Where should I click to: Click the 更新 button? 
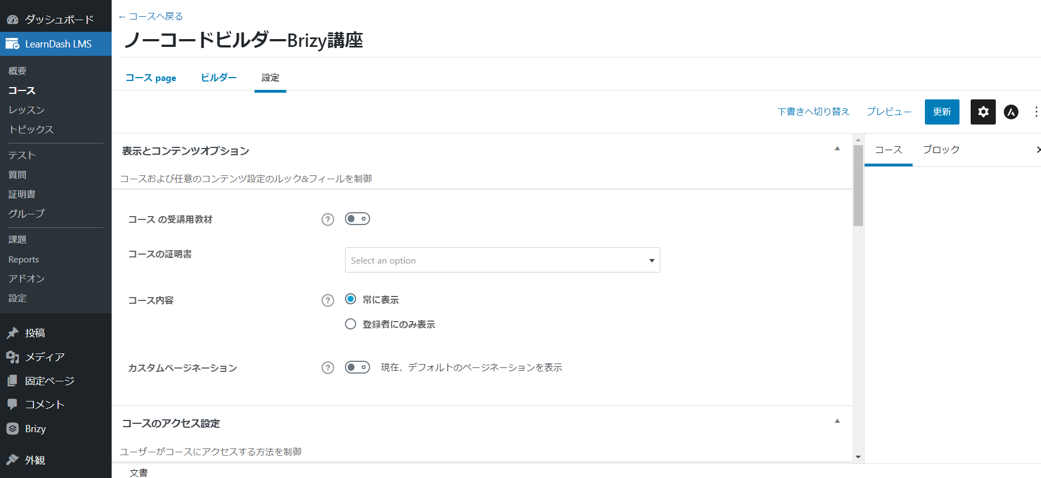pyautogui.click(x=942, y=112)
